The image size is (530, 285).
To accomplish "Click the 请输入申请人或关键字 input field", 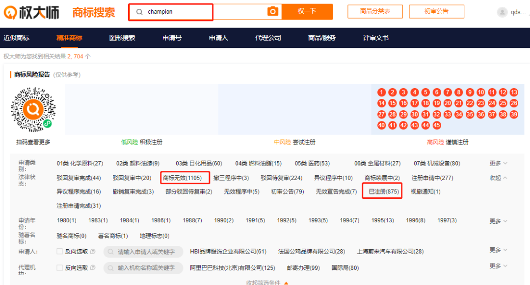I will 143,252.
